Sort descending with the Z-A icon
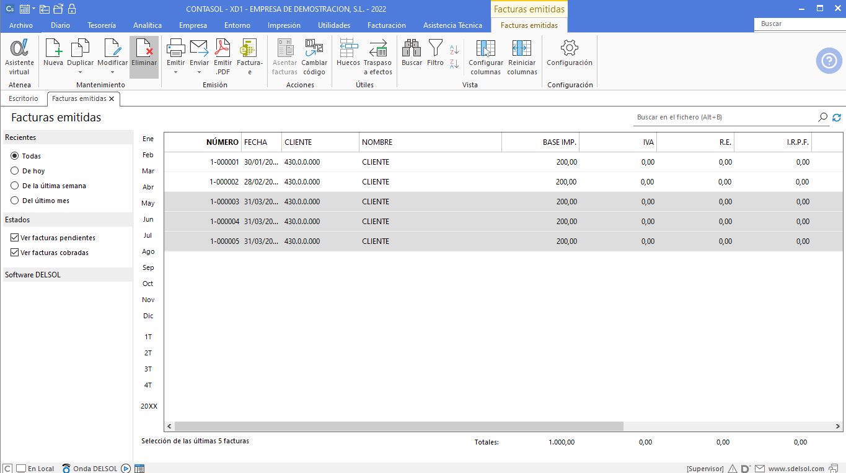 tap(454, 63)
